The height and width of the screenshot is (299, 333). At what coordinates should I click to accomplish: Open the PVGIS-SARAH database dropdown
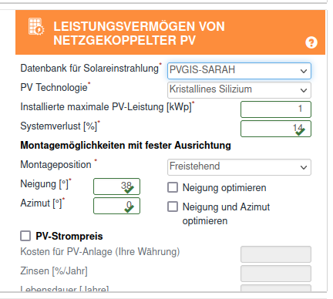tap(239, 71)
